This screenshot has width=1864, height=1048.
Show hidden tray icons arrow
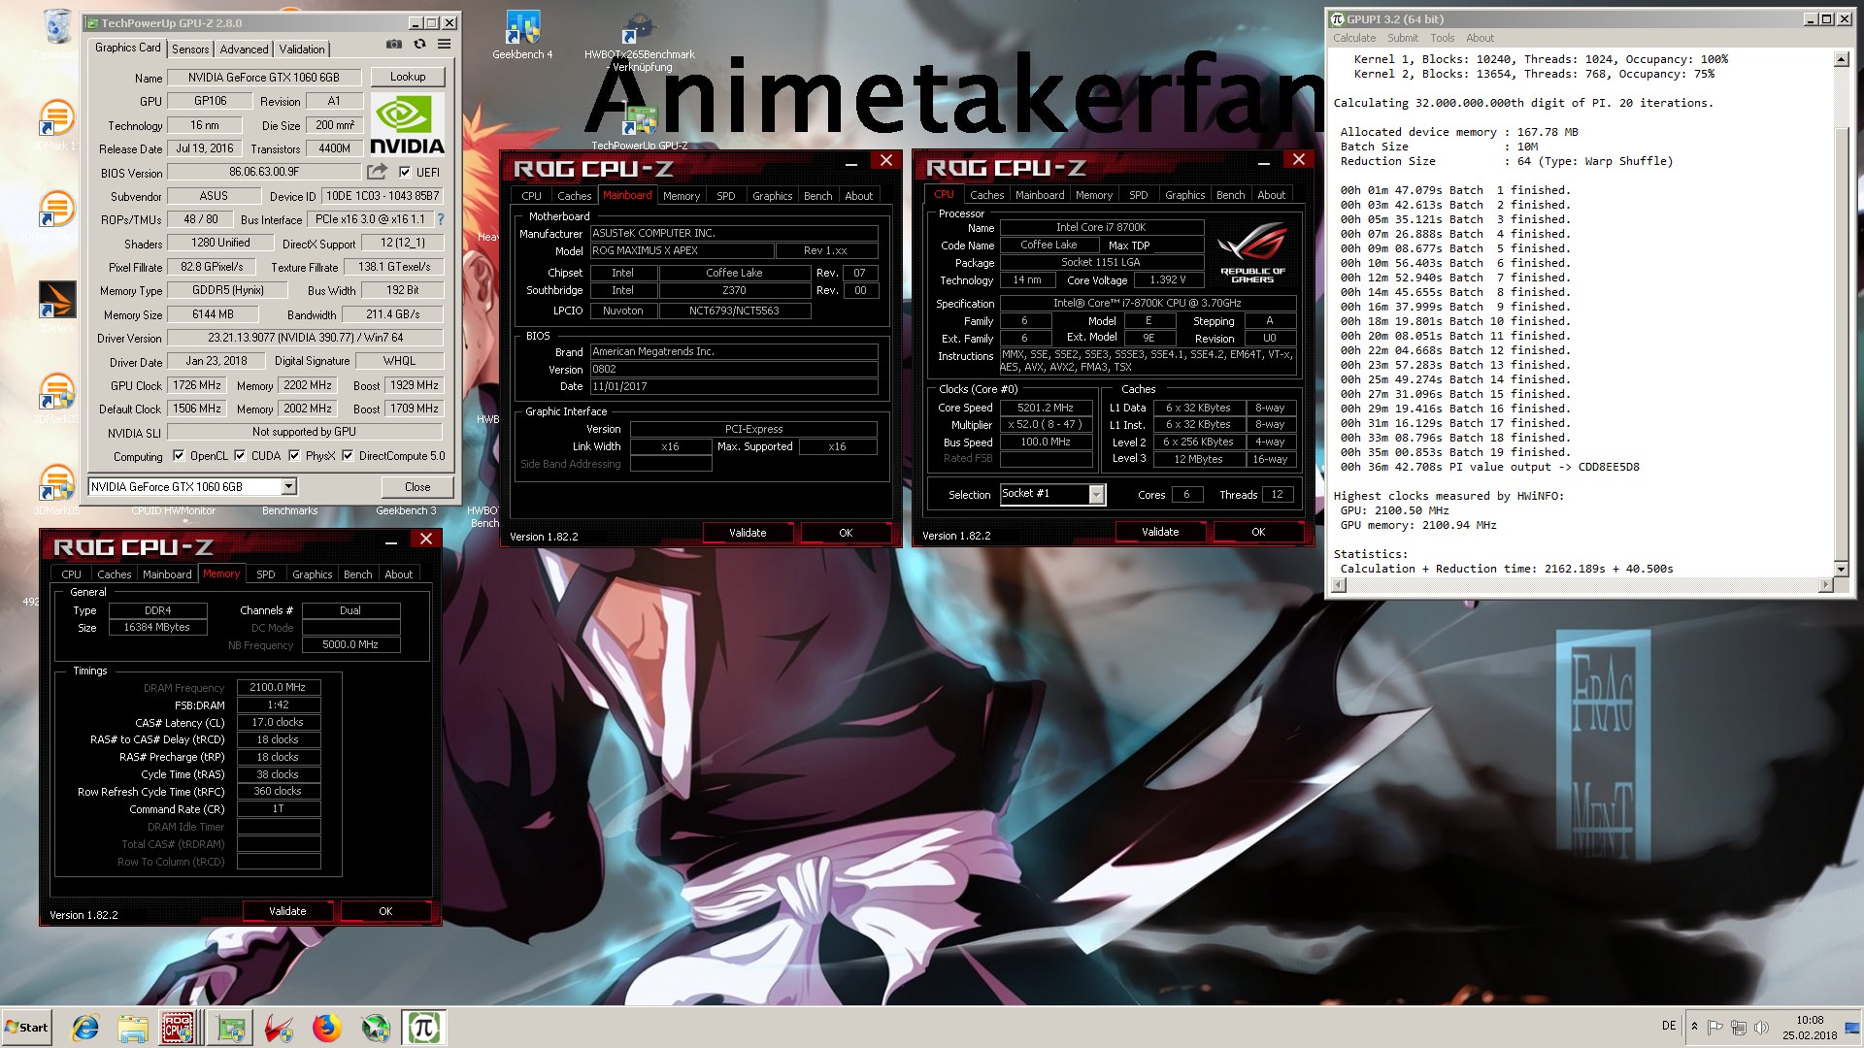[x=1694, y=1027]
